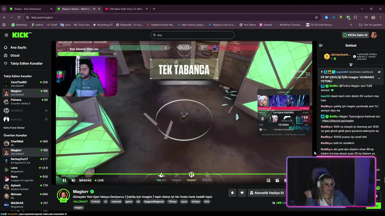Pause the live stream video
The height and width of the screenshot is (216, 385).
[64, 180]
